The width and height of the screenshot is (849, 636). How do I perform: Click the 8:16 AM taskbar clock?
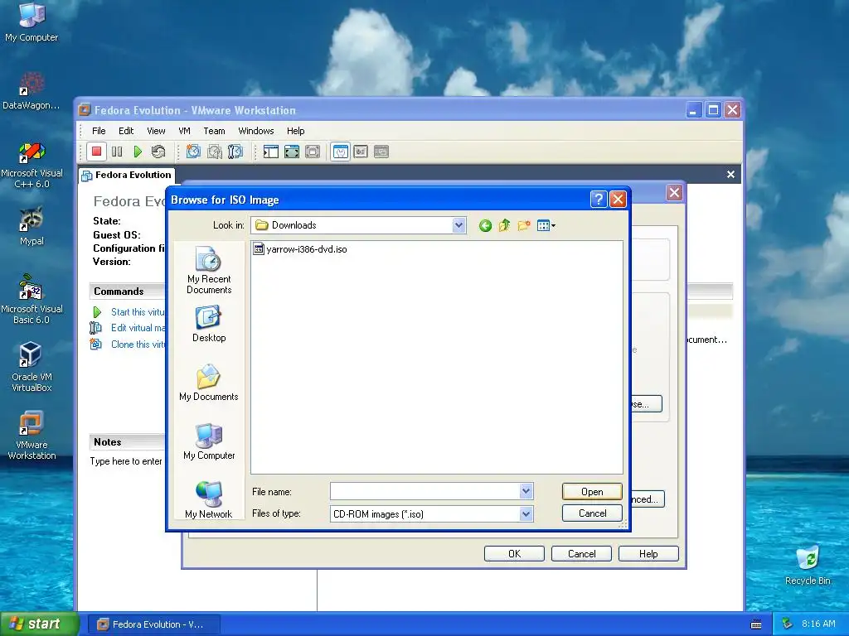click(818, 624)
